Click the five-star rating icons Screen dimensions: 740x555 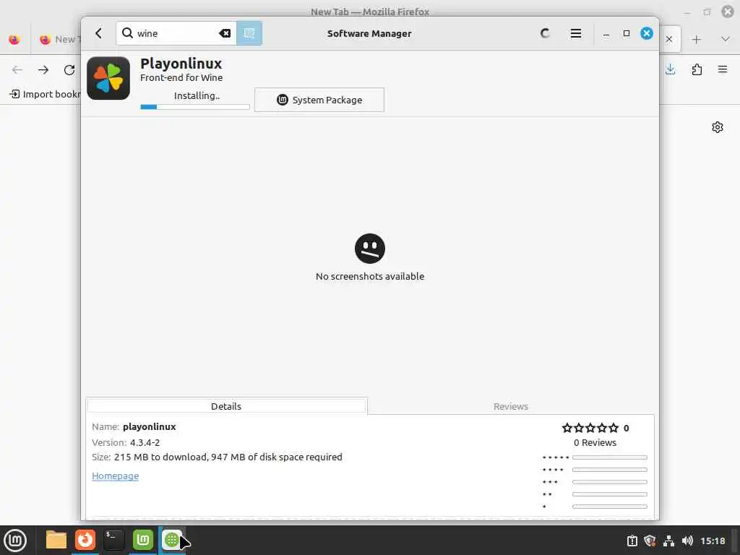pyautogui.click(x=590, y=428)
